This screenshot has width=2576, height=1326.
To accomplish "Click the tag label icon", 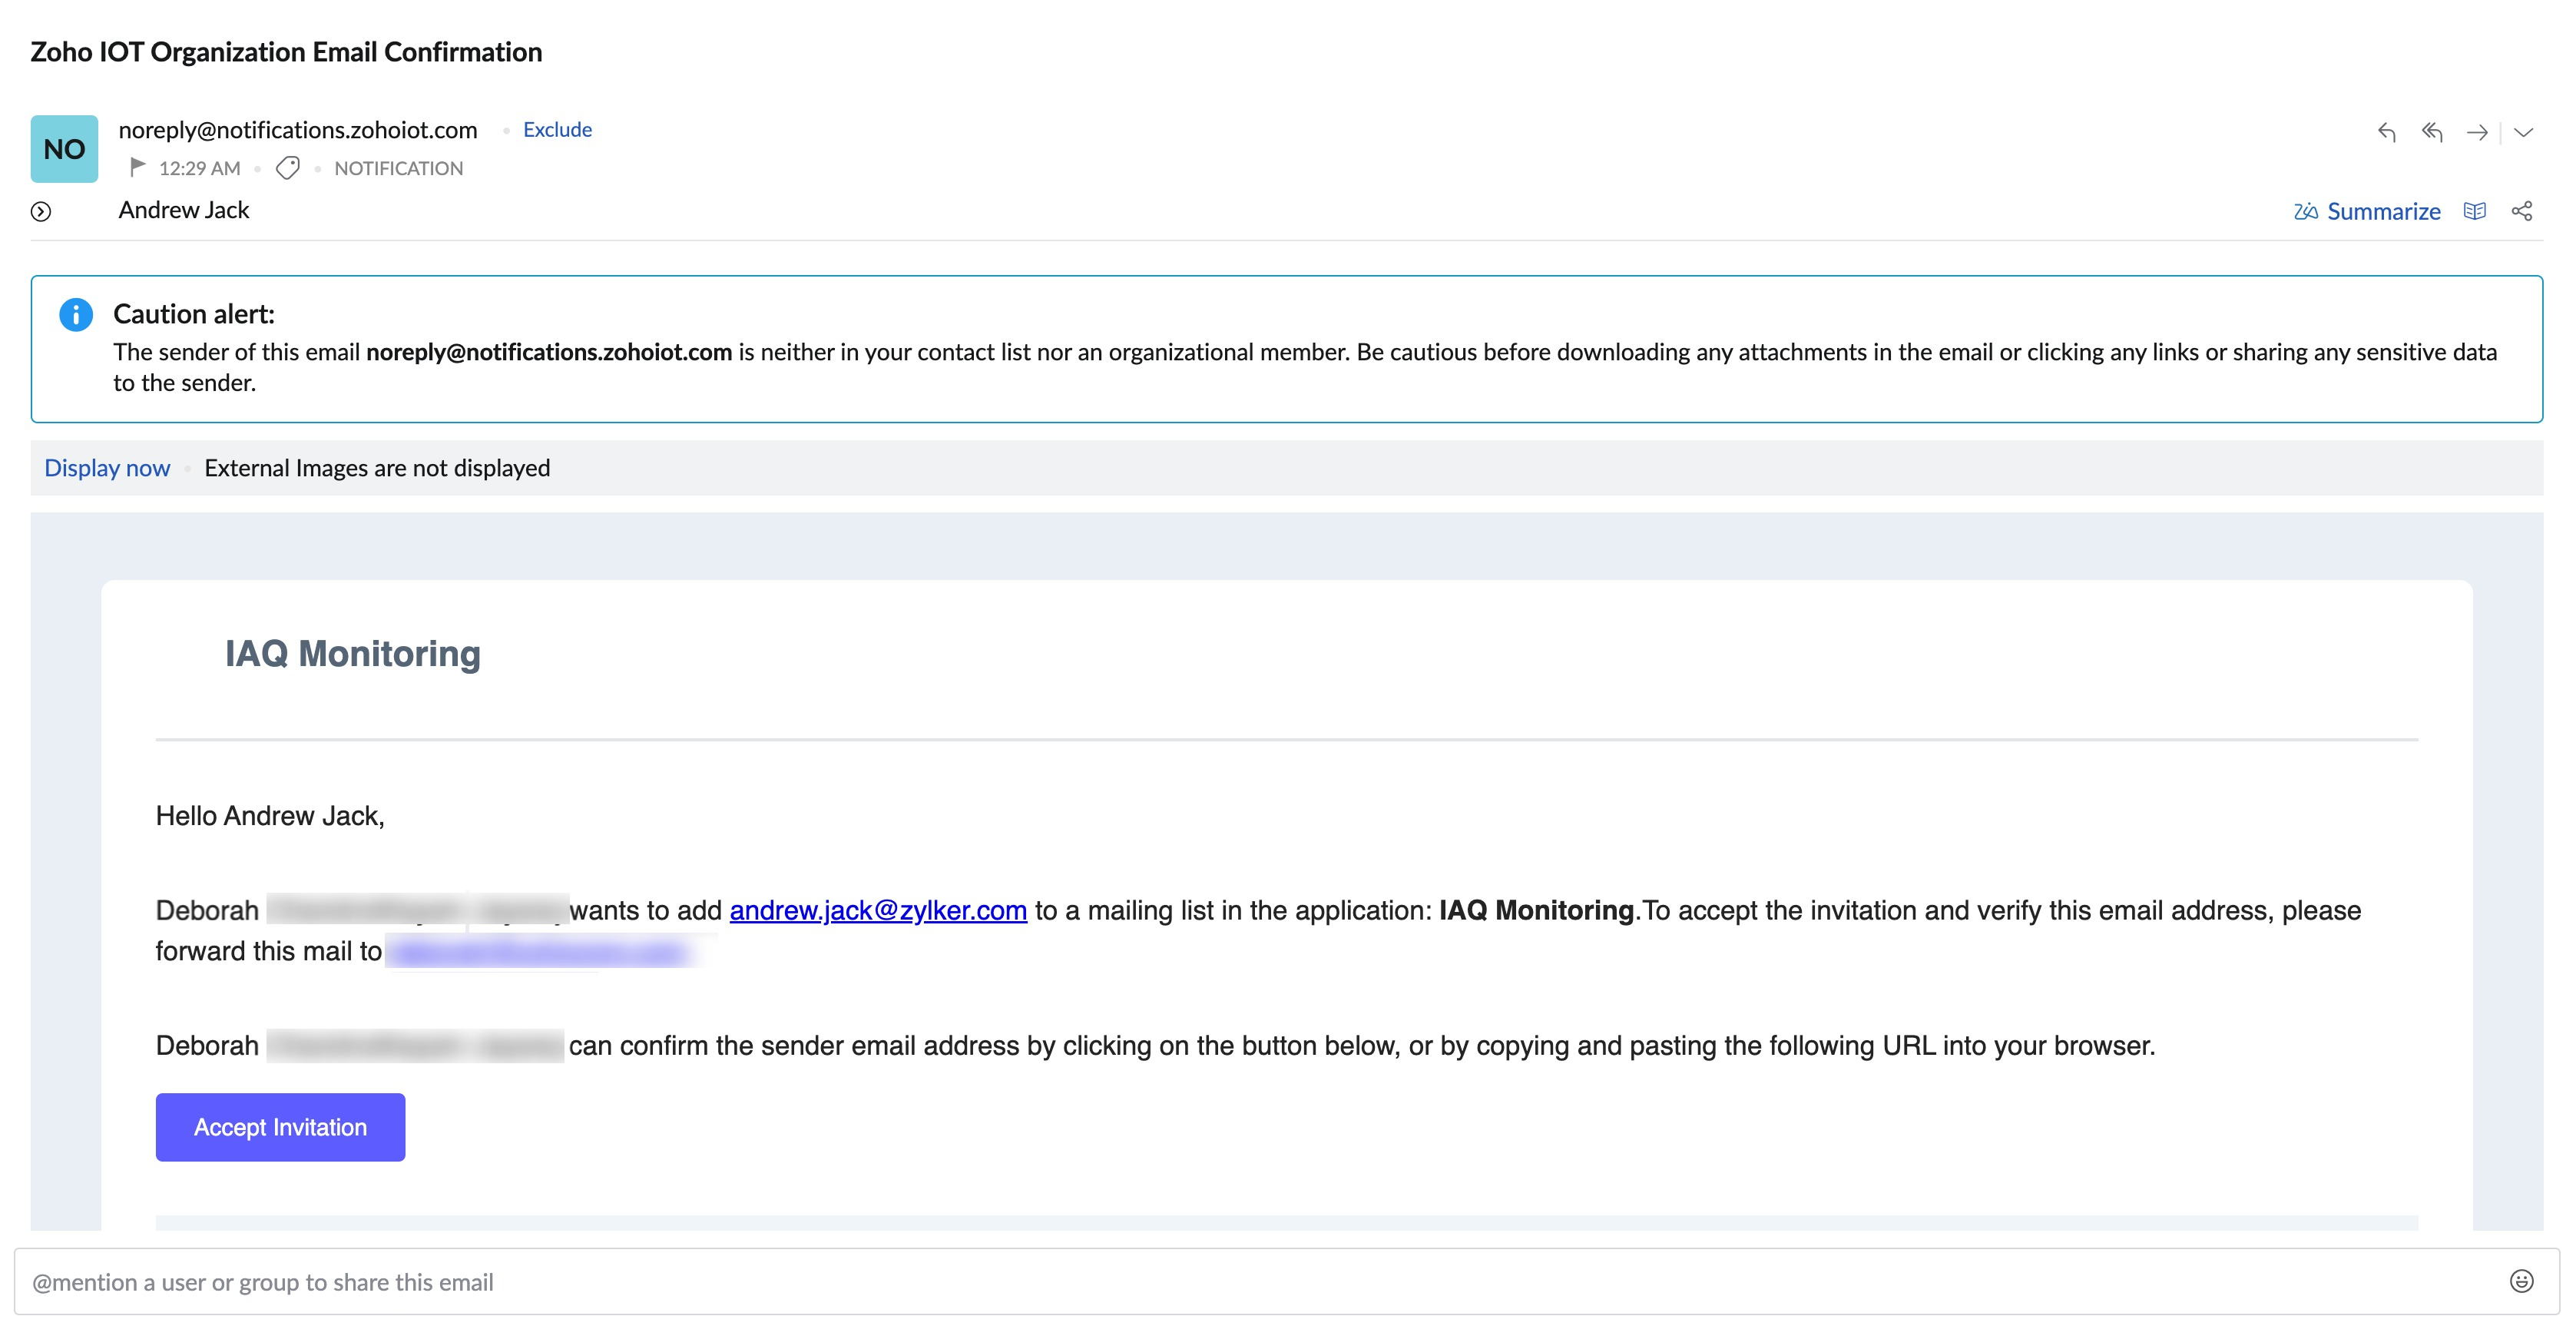I will click(288, 168).
